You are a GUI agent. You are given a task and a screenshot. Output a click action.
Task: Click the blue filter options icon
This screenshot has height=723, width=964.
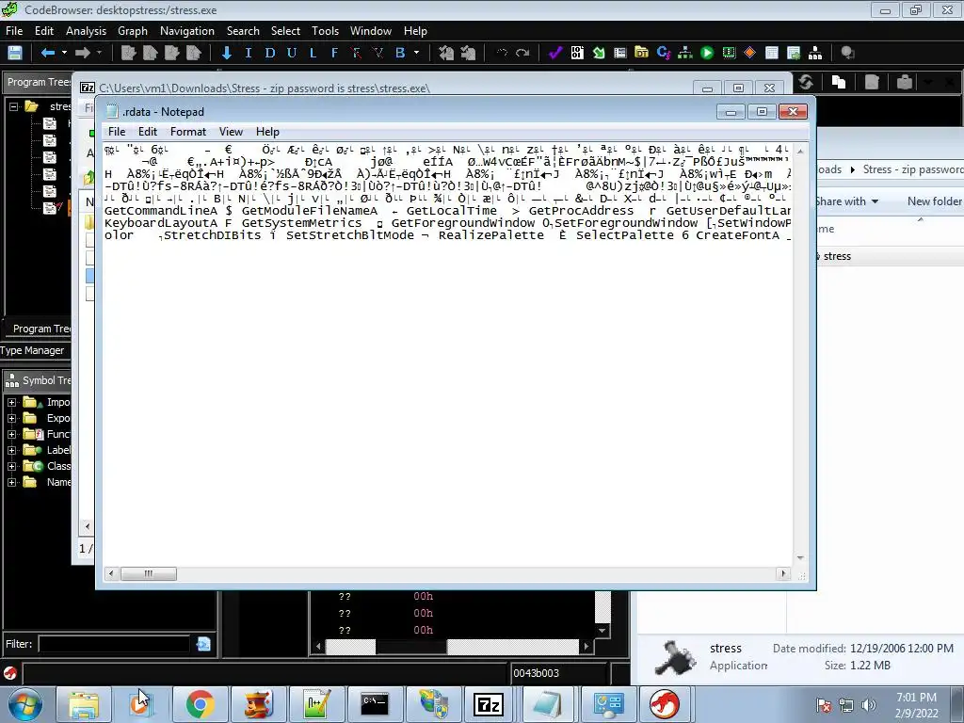pos(203,644)
